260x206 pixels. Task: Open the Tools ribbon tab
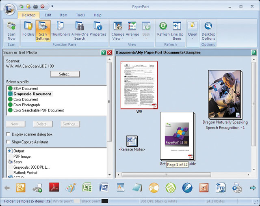coord(80,15)
